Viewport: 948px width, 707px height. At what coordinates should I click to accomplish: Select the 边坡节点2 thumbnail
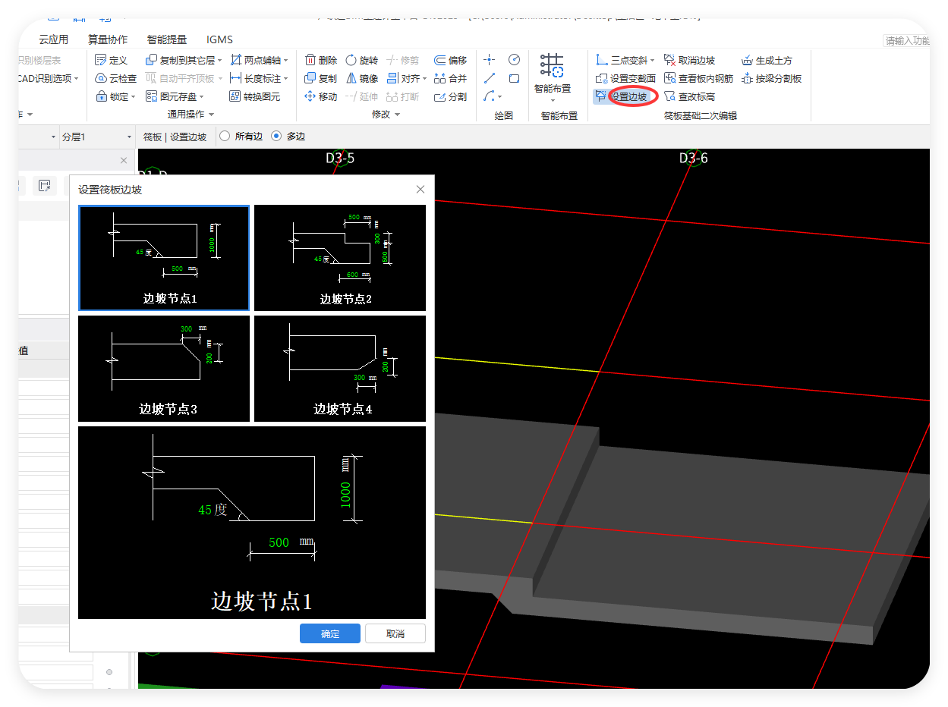click(x=340, y=258)
